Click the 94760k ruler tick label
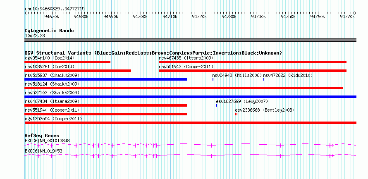 click(x=318, y=17)
